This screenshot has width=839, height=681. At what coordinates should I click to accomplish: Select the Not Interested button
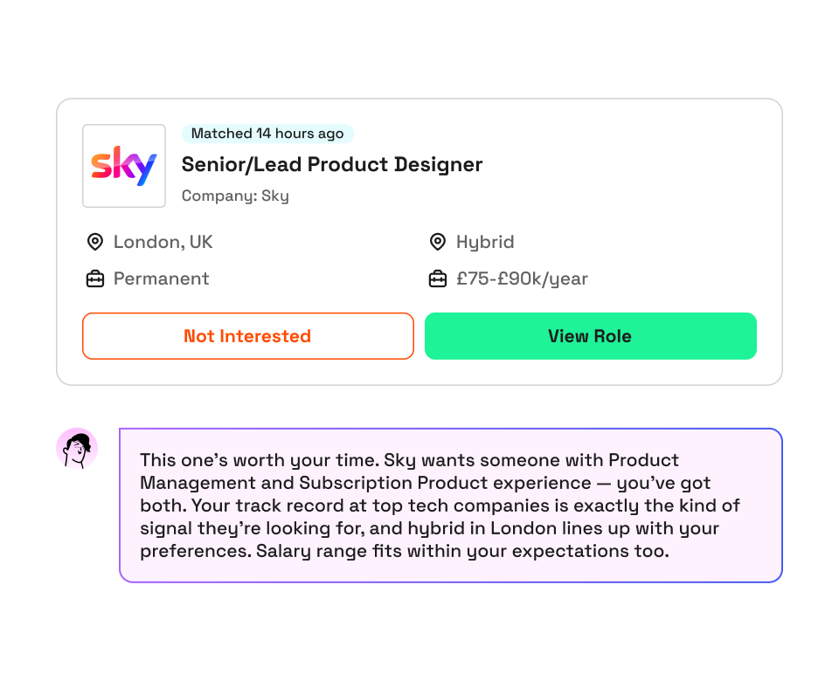pos(247,336)
